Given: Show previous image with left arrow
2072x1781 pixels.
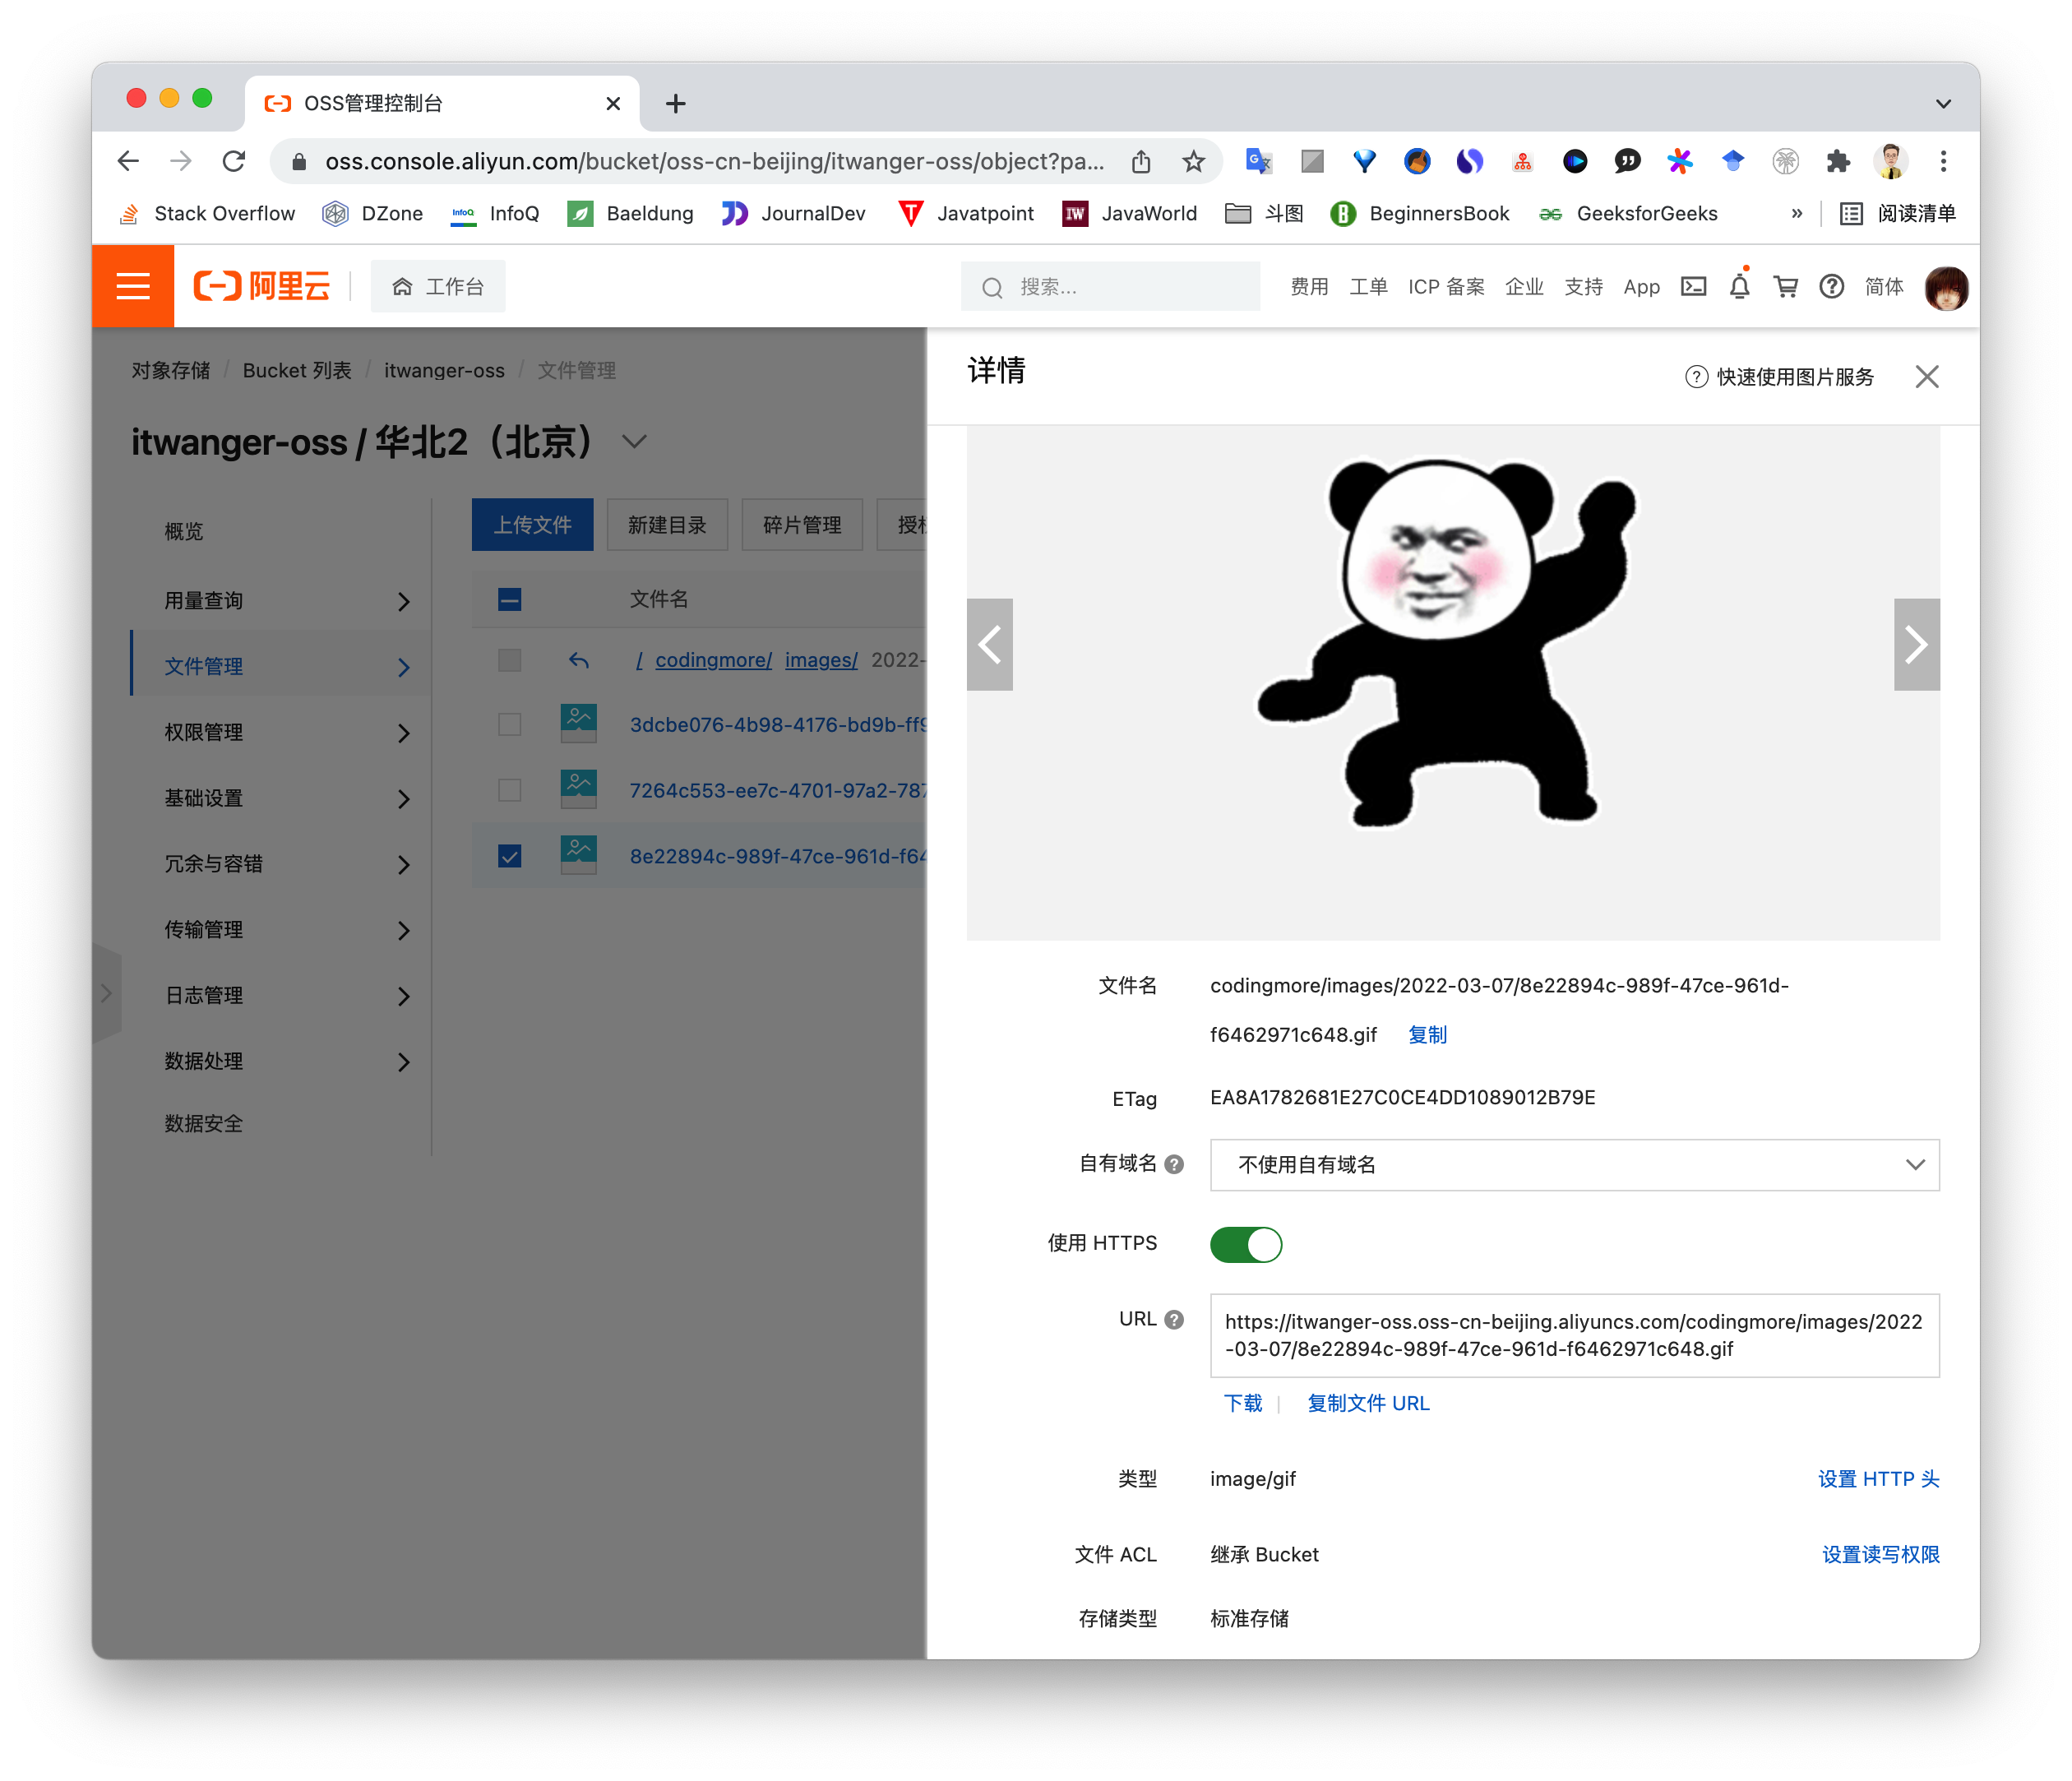Looking at the screenshot, I should (x=990, y=645).
